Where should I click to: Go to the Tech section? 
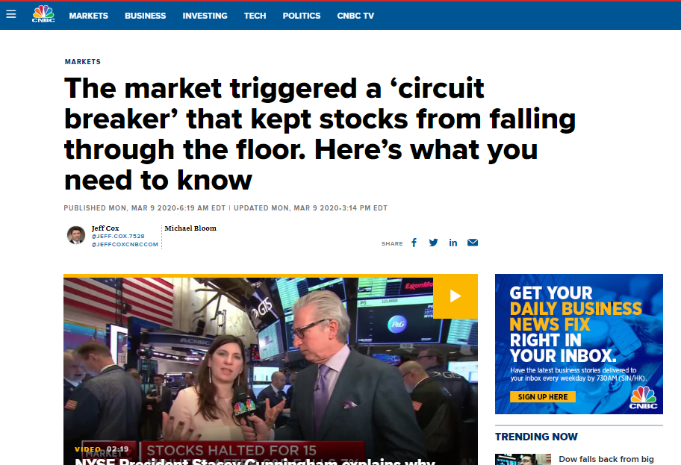(x=255, y=16)
